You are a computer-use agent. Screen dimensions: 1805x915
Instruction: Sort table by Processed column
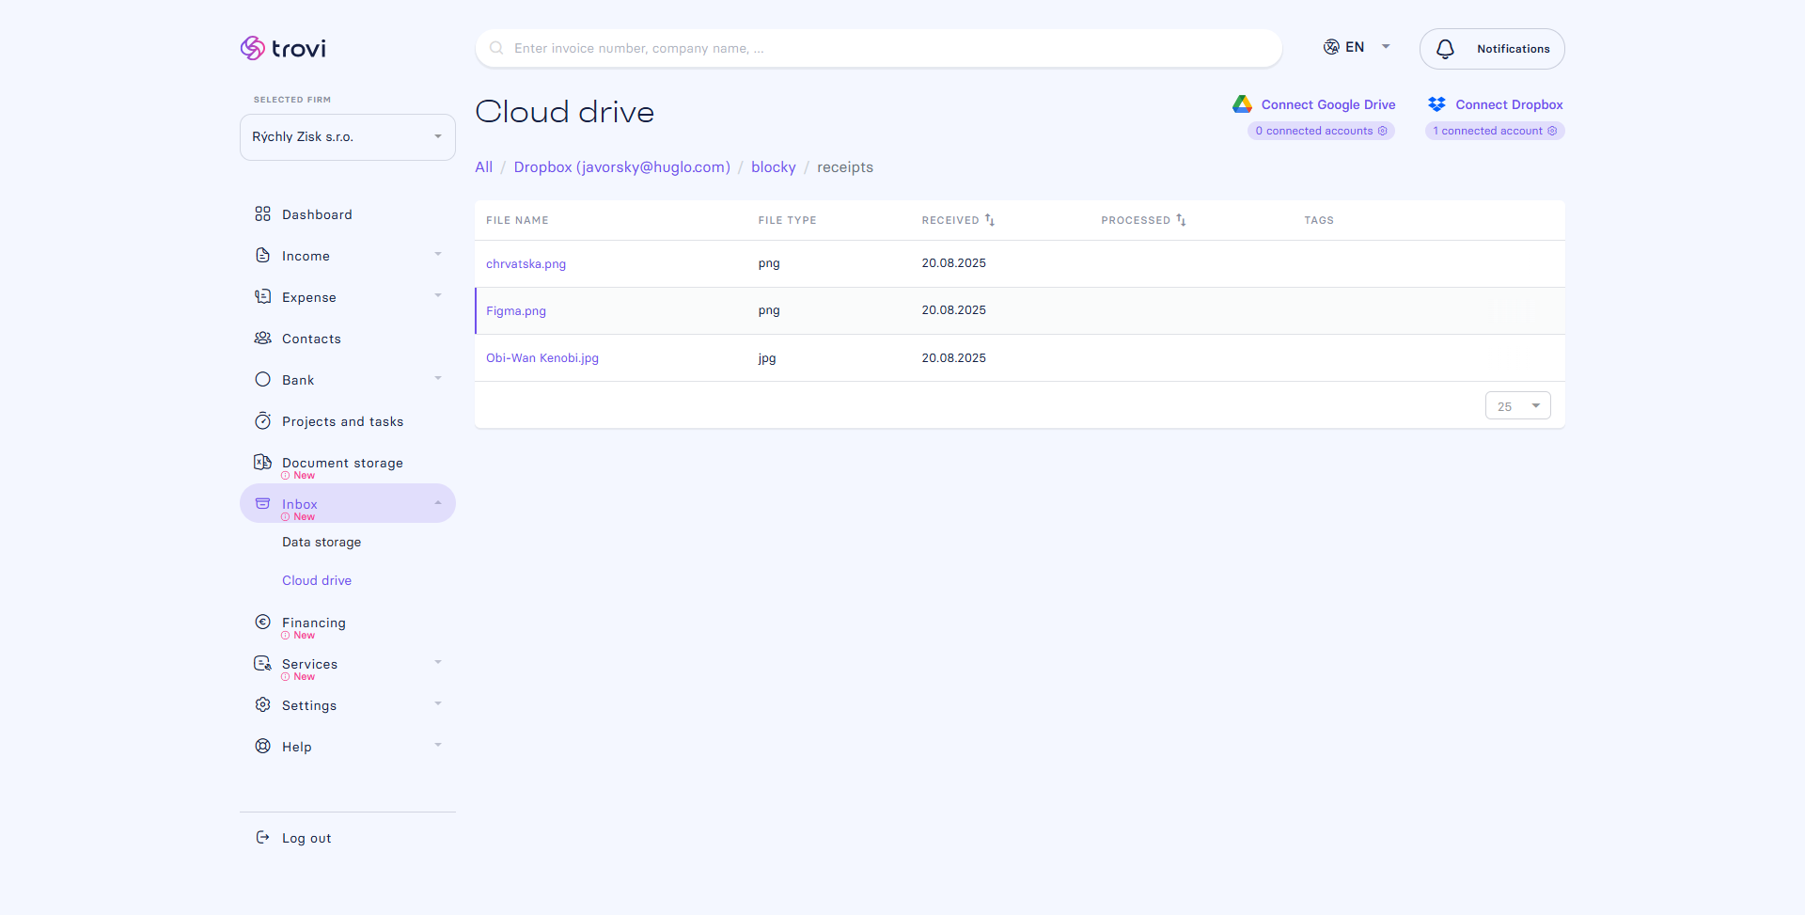(x=1181, y=220)
